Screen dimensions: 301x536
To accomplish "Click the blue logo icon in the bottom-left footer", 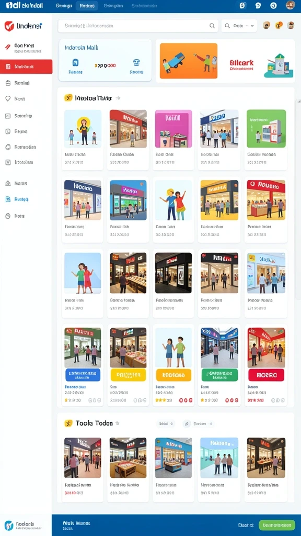I will (x=9, y=526).
